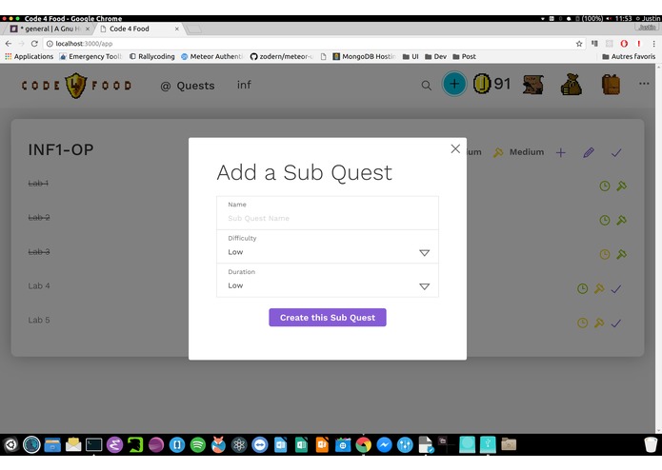Open the Post bookmarks folder

(464, 56)
